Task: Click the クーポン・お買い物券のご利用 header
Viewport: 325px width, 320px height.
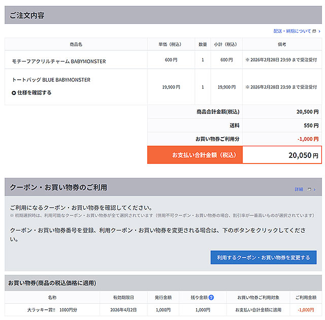Action: tap(58, 187)
